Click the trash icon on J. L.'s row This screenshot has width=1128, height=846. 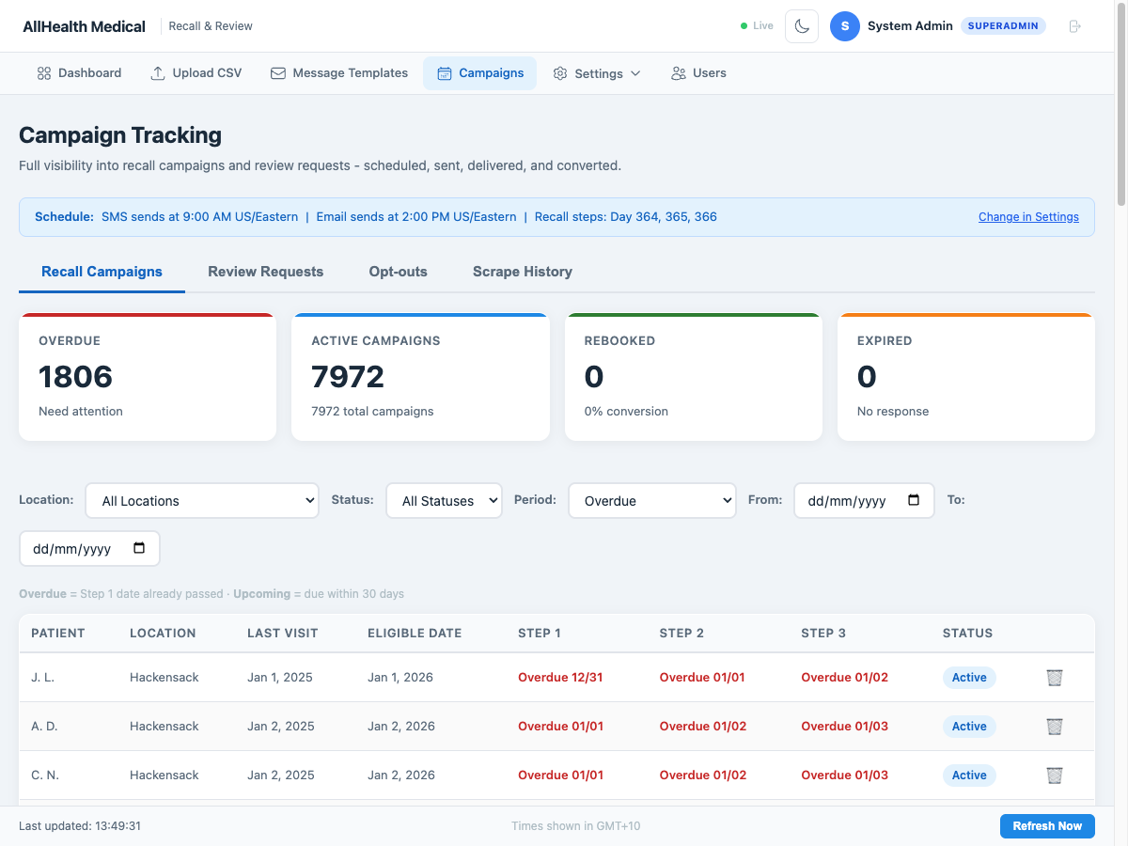[1054, 677]
